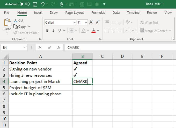Switch to the Formulas tab
Image resolution: width=176 pixels, height=128 pixels.
(x=98, y=13)
